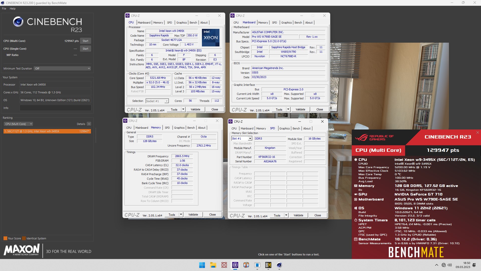Open the Socket #1 selection dropdown
This screenshot has height=271, width=481.
[157, 101]
